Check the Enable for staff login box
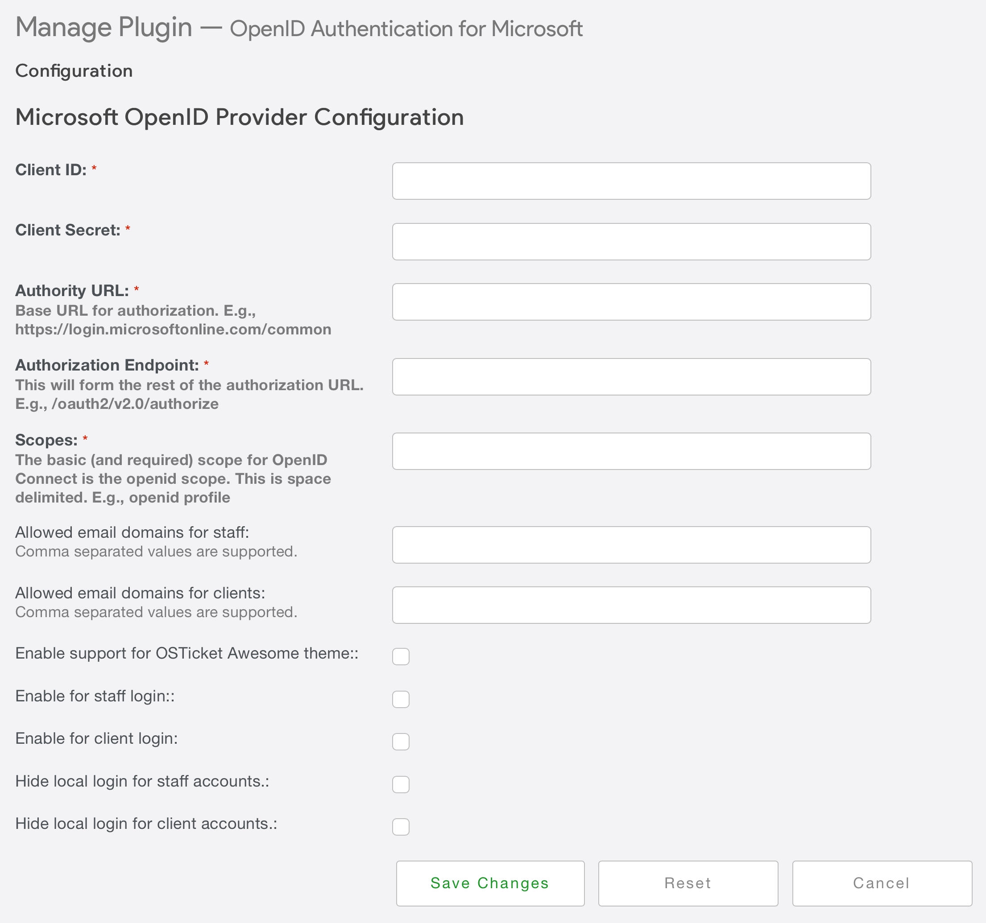This screenshot has width=986, height=923. point(401,699)
